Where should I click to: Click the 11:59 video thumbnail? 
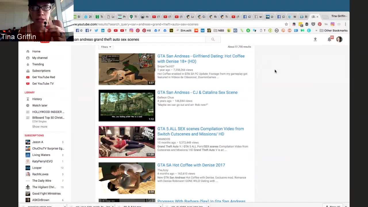[x=127, y=142]
